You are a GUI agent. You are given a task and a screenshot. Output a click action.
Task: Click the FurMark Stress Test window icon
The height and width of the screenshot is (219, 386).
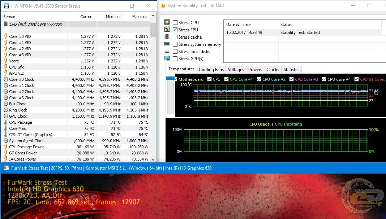pyautogui.click(x=7, y=168)
